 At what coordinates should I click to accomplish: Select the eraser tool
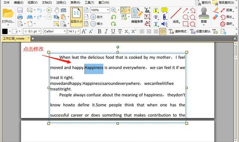[x=215, y=17]
